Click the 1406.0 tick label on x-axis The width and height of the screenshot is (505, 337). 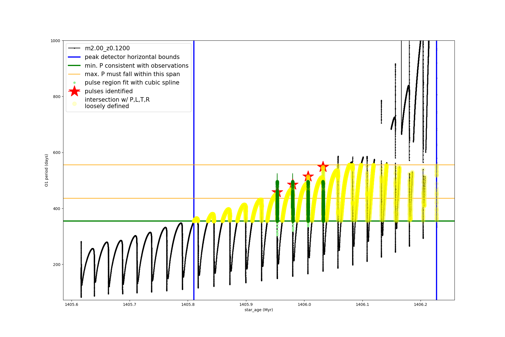coord(304,304)
